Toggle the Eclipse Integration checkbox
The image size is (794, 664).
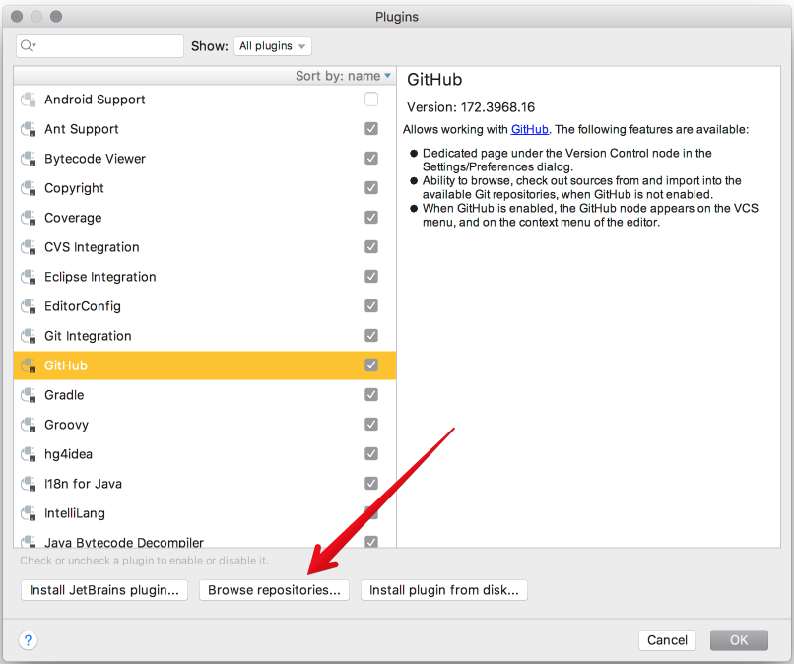pyautogui.click(x=371, y=277)
